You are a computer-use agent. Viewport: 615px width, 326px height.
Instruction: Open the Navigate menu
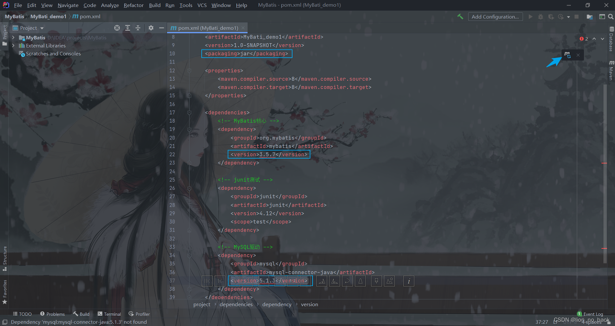[x=68, y=5]
